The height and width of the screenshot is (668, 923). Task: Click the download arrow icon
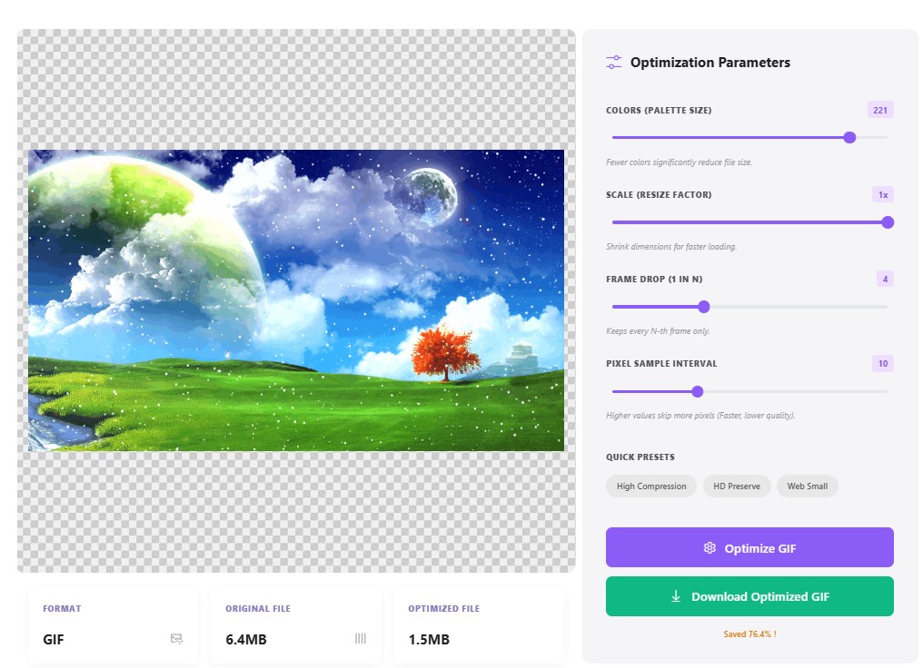(x=676, y=596)
